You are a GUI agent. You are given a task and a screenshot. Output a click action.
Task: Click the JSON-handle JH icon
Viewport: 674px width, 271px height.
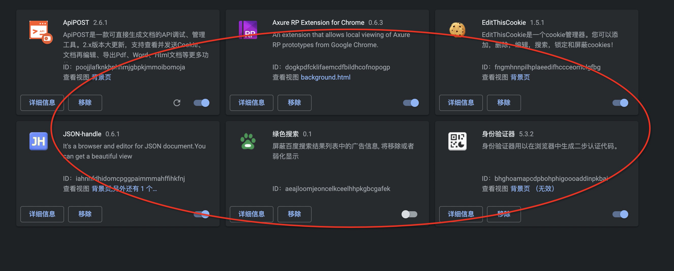point(38,141)
